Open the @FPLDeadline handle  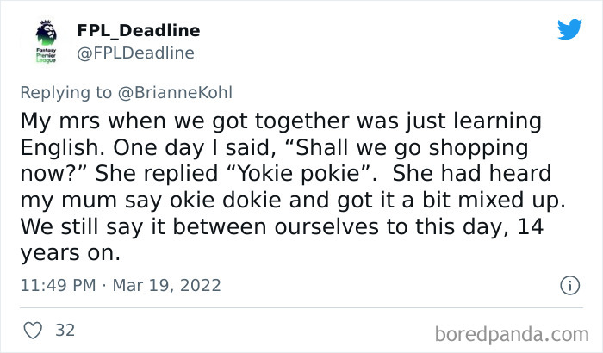click(135, 53)
